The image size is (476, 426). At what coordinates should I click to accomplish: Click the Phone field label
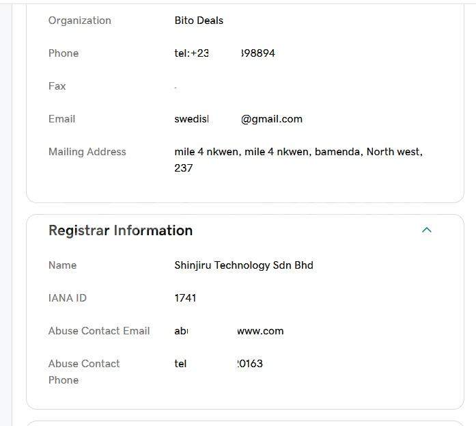64,53
